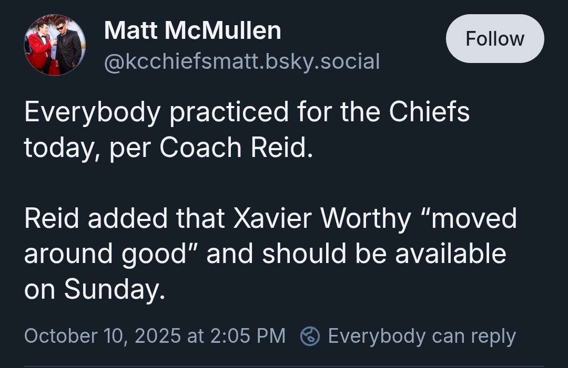
Task: Click the October 10, 2025 date
Action: point(103,336)
